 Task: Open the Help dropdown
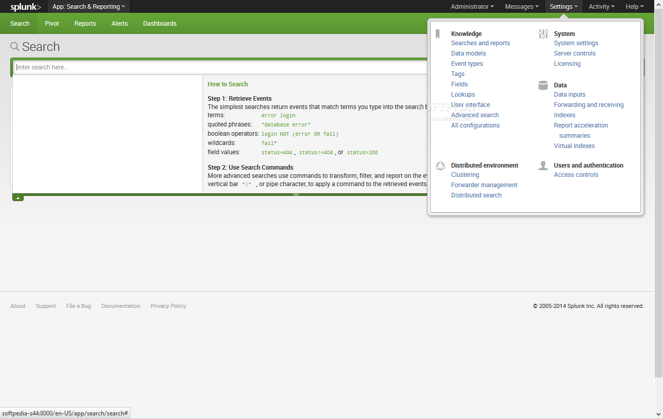pyautogui.click(x=634, y=7)
